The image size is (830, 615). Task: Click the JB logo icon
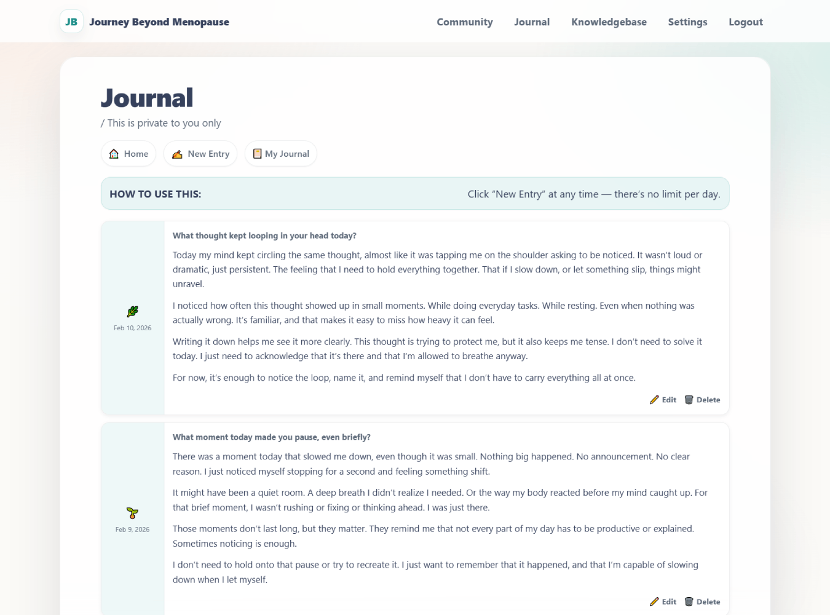(71, 21)
